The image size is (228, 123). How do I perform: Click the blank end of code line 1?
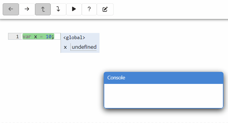57,37
